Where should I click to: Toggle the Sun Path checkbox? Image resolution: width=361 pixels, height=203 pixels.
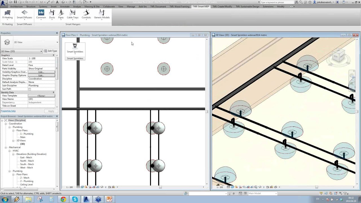coord(30,89)
